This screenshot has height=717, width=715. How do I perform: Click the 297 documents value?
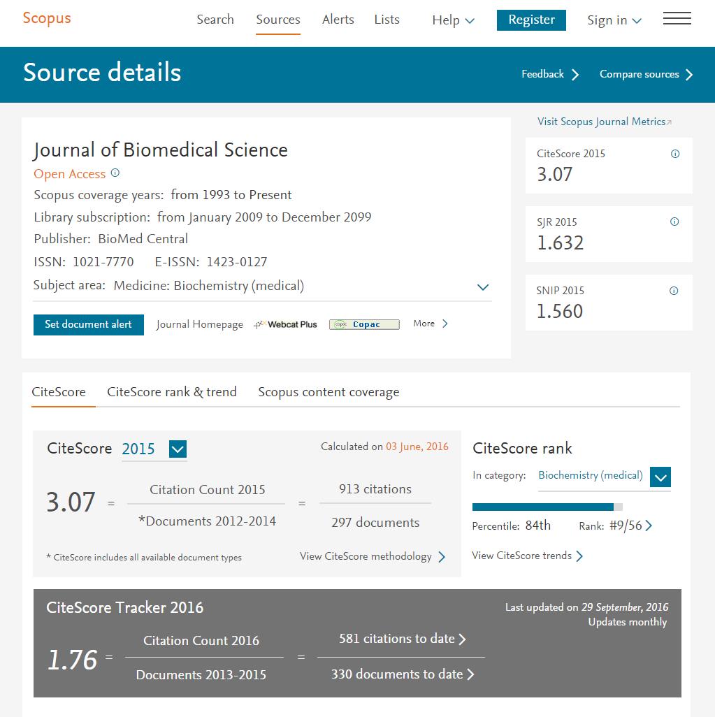point(375,522)
